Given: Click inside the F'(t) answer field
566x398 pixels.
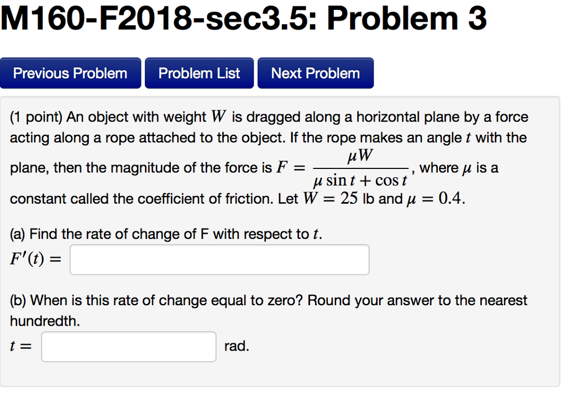Looking at the screenshot, I should point(218,259).
